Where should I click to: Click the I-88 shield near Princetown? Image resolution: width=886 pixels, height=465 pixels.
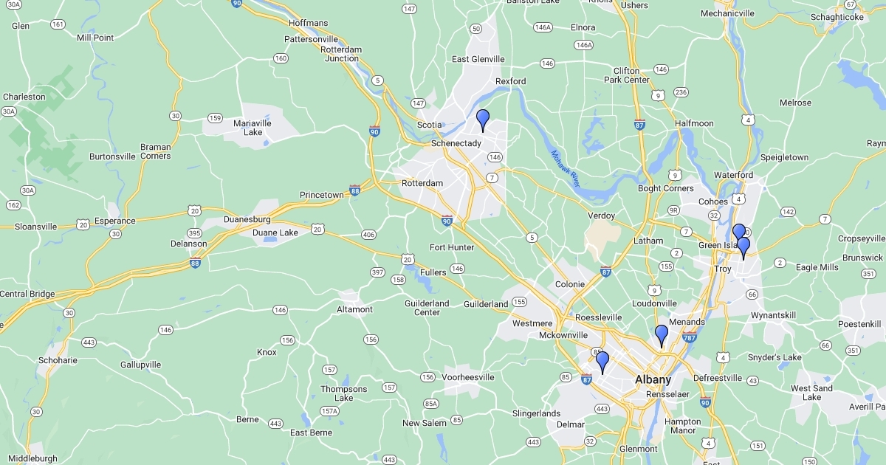[355, 190]
